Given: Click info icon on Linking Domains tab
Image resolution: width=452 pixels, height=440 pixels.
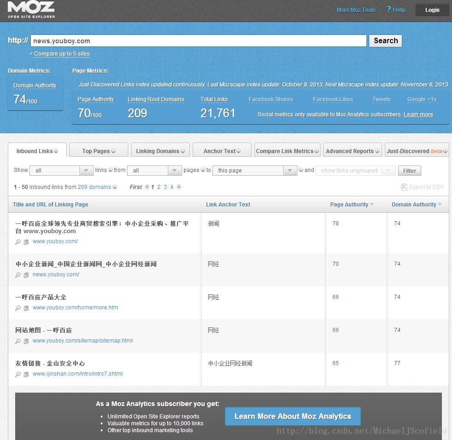Looking at the screenshot, I should click(x=183, y=151).
